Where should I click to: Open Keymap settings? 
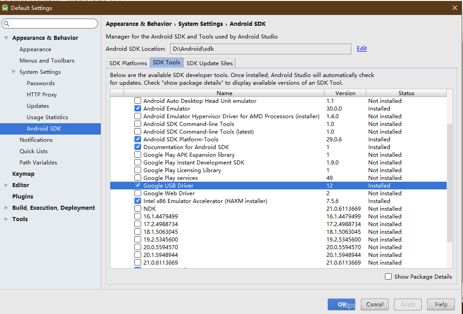coord(23,174)
